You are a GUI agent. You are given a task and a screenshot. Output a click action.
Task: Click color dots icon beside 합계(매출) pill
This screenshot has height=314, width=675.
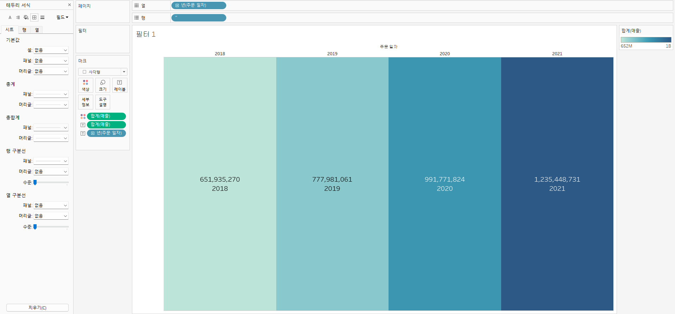pos(83,116)
